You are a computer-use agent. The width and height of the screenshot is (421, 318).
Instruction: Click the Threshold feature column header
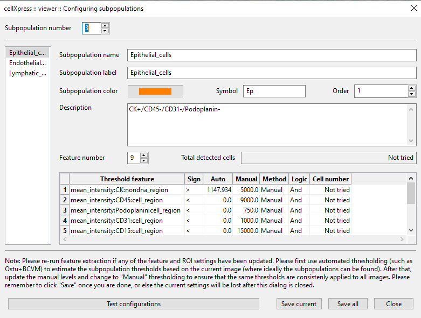click(x=127, y=179)
